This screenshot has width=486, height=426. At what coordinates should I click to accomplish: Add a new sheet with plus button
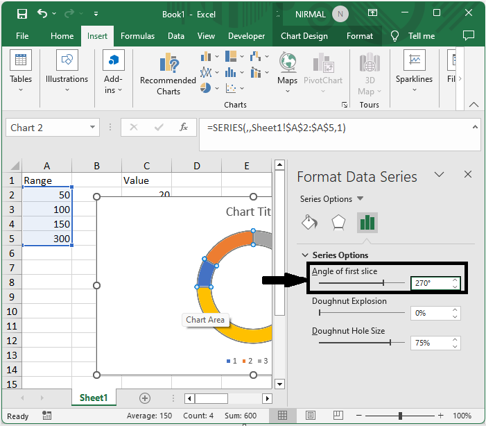(x=145, y=398)
